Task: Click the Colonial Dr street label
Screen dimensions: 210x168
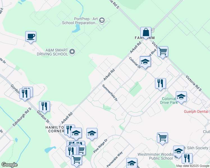Action: point(135,63)
